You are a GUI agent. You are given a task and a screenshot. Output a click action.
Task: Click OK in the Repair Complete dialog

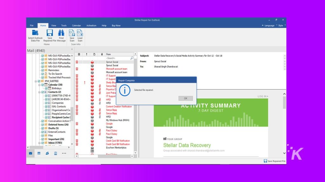[x=185, y=99]
